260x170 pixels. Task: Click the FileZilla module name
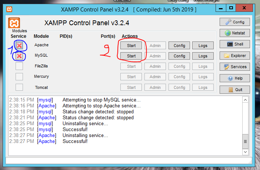pos(41,66)
